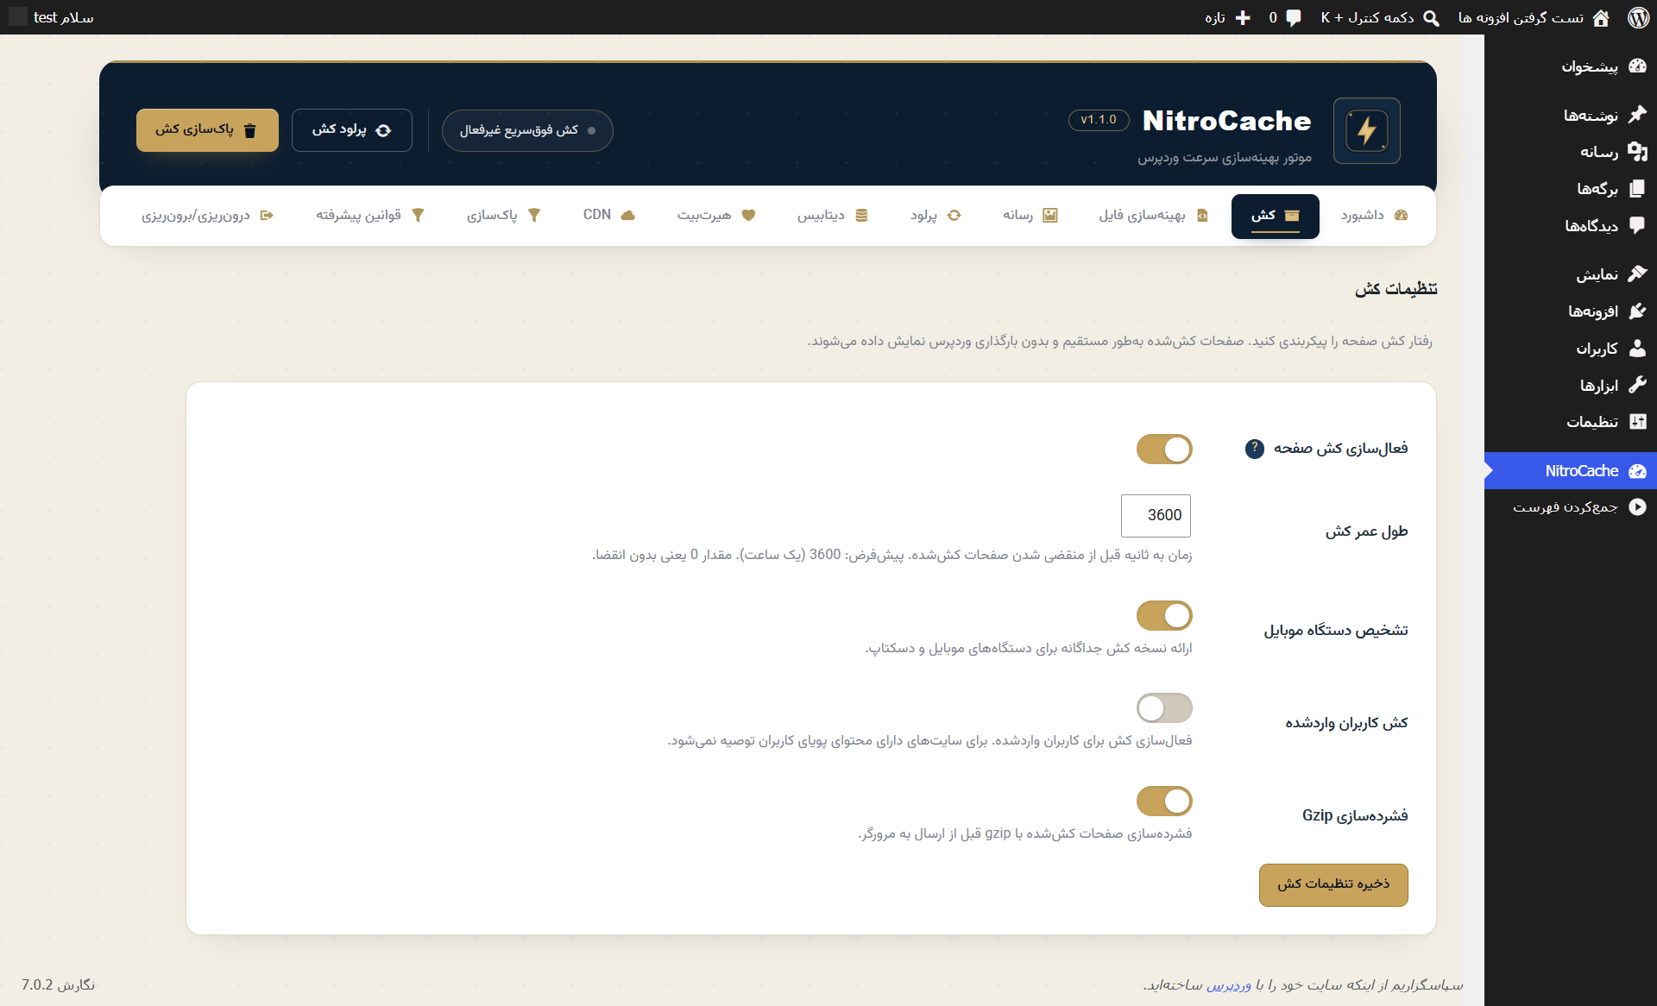The width and height of the screenshot is (1657, 1006).
Task: Click the database stack icon in tabs
Action: tap(861, 215)
